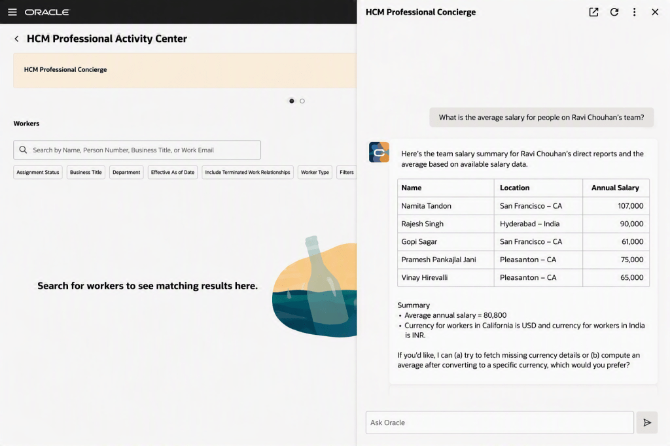Open the Effective As of Date filter
Viewport: 670px width, 446px height.
(x=173, y=172)
